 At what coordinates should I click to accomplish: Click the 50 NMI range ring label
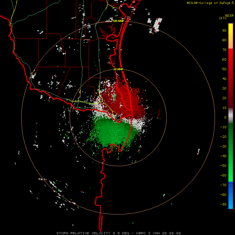point(118,69)
